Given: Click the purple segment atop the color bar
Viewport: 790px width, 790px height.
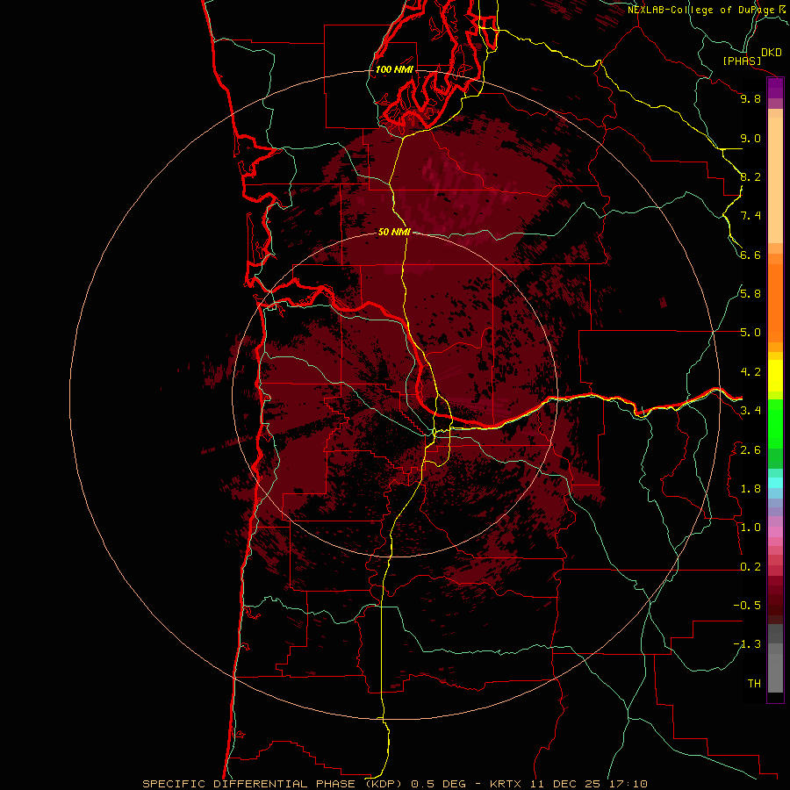Looking at the screenshot, I should [x=775, y=88].
